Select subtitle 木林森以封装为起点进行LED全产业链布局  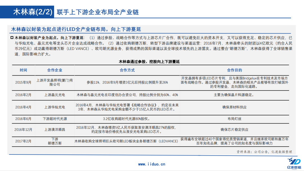pos(76,29)
